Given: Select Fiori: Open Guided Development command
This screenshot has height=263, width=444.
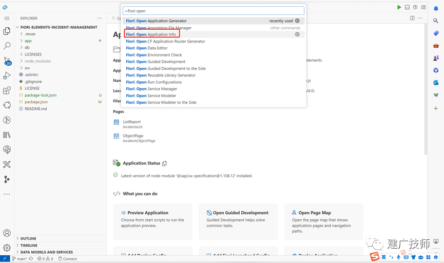Looking at the screenshot, I should 214,62.
